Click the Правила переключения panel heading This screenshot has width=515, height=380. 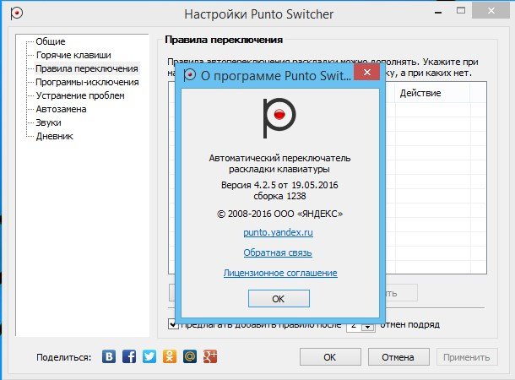[x=224, y=40]
